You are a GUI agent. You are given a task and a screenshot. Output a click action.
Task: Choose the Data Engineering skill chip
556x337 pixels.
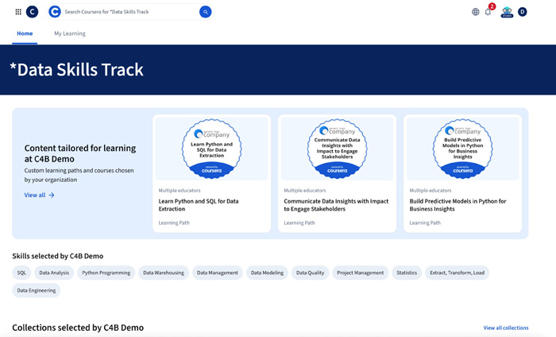tap(37, 290)
